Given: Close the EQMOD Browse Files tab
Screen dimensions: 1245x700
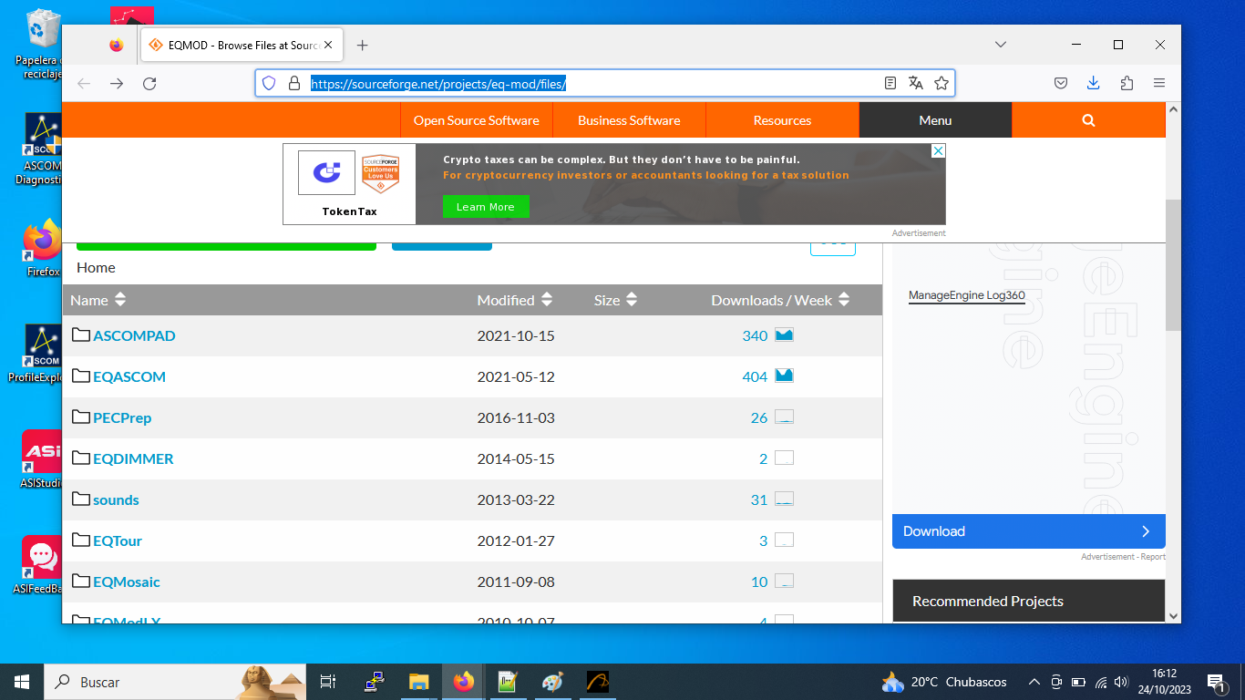Looking at the screenshot, I should [x=329, y=45].
